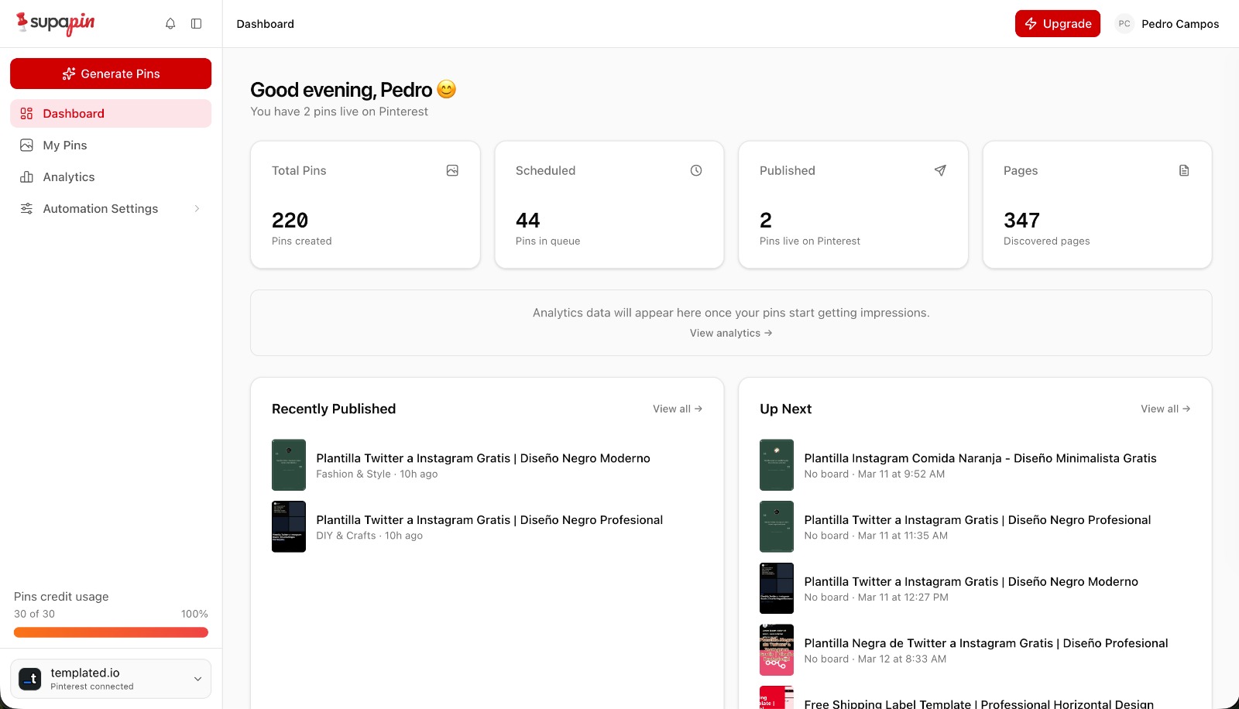Select Dashboard in the sidebar

(x=74, y=114)
